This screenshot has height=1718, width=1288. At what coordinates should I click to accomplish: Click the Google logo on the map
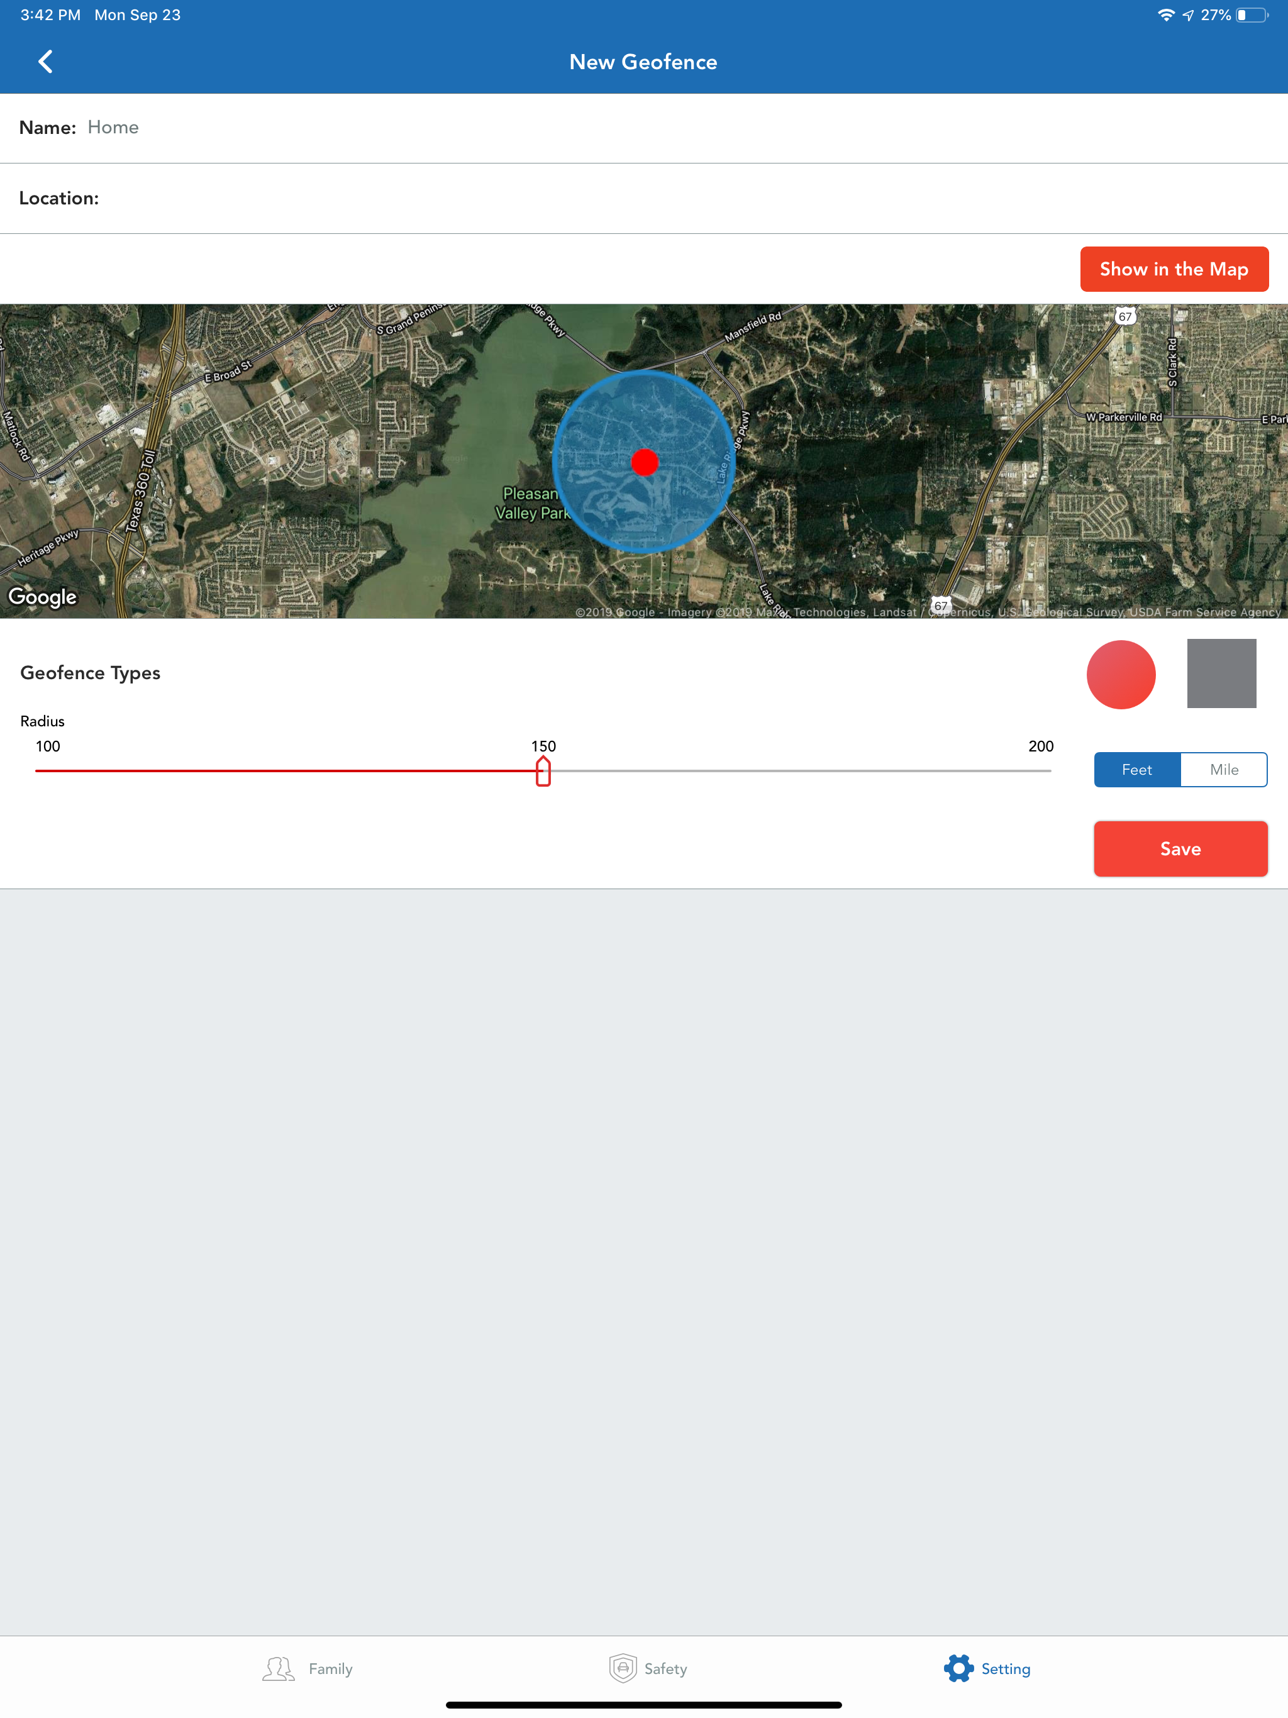pos(43,597)
